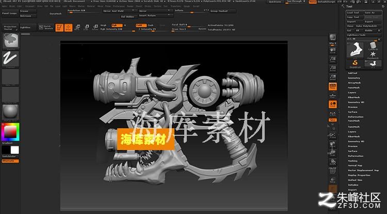387x214 pixels.
Task: Click the Scroll canvas icon
Action: pos(332,50)
